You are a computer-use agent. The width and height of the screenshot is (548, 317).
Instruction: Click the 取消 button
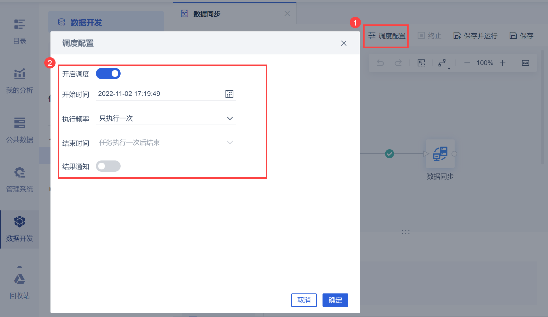click(304, 300)
